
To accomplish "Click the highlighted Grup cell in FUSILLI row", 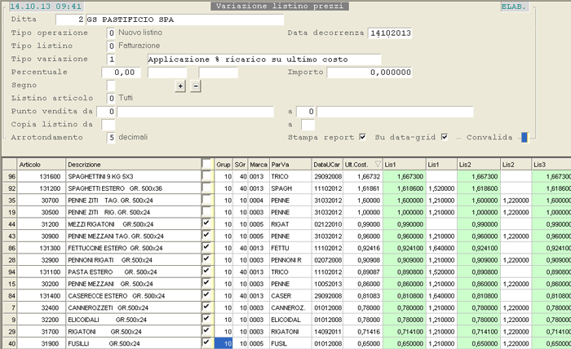I will (x=224, y=343).
